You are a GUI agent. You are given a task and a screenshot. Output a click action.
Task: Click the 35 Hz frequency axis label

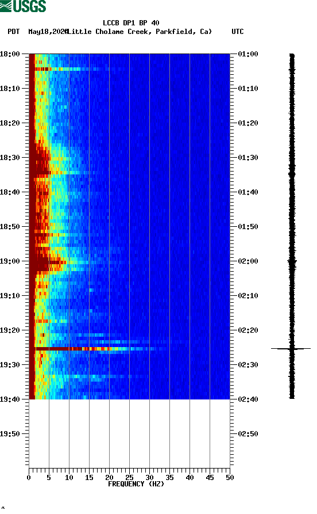169,478
